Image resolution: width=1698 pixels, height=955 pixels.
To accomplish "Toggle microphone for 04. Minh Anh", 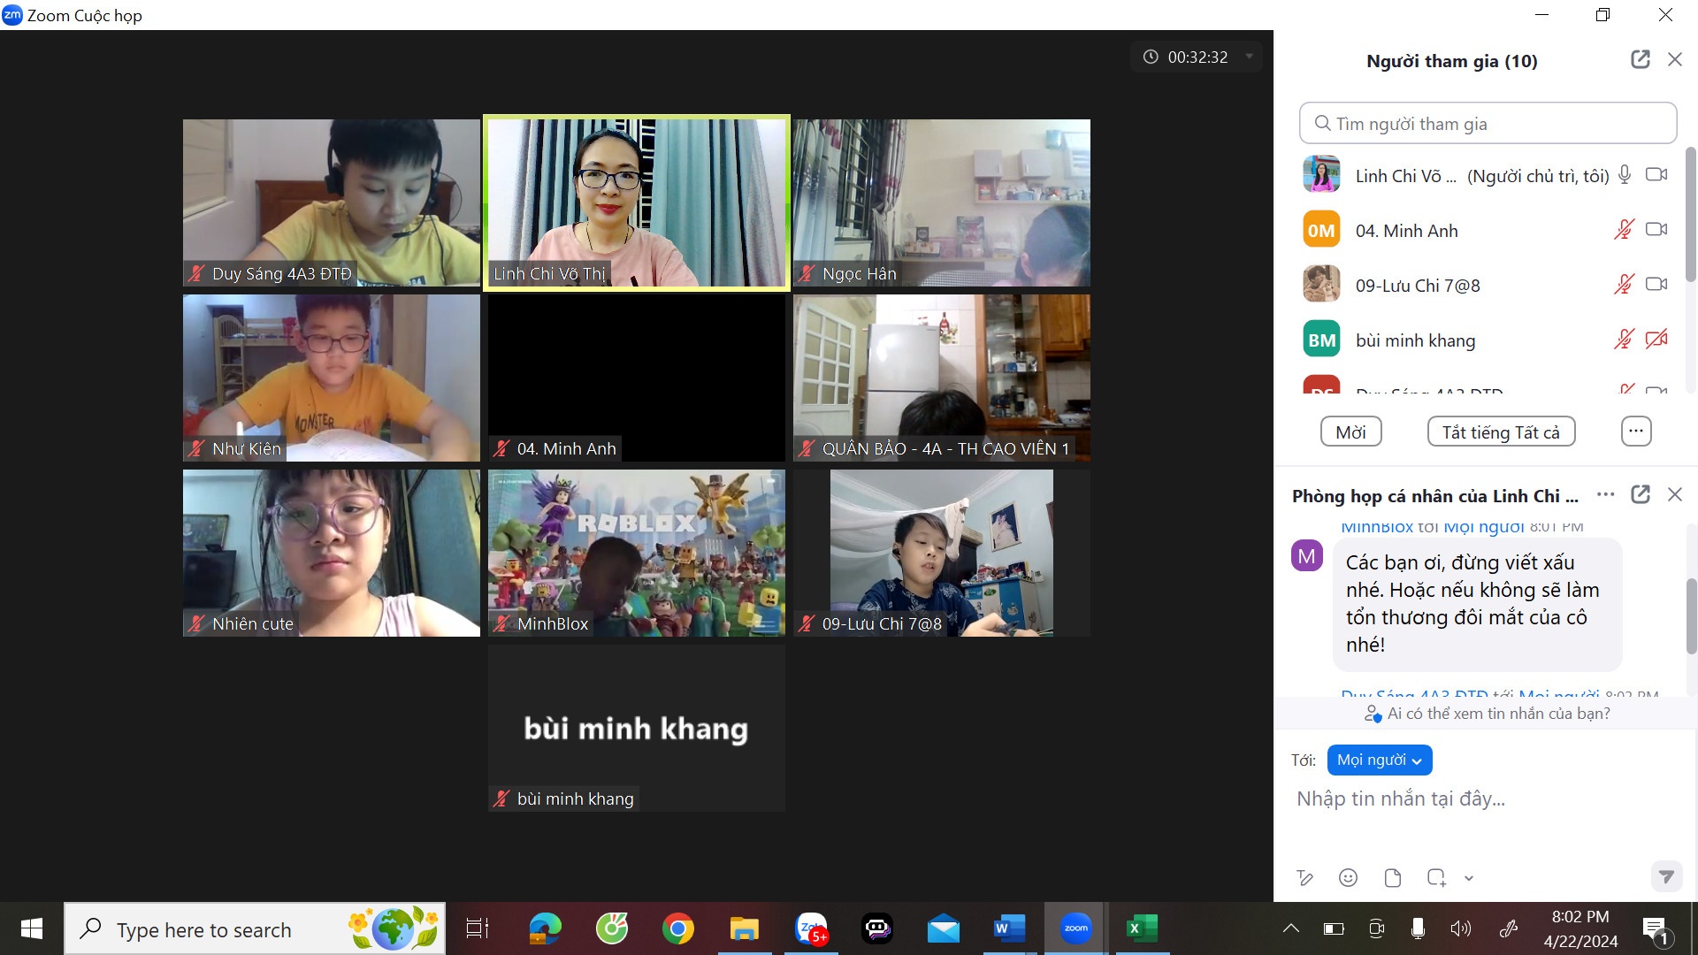I will pos(1624,230).
